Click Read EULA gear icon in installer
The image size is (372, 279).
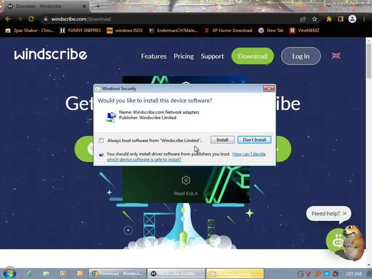coord(186,180)
